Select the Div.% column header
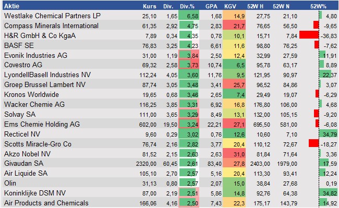 [187, 6]
